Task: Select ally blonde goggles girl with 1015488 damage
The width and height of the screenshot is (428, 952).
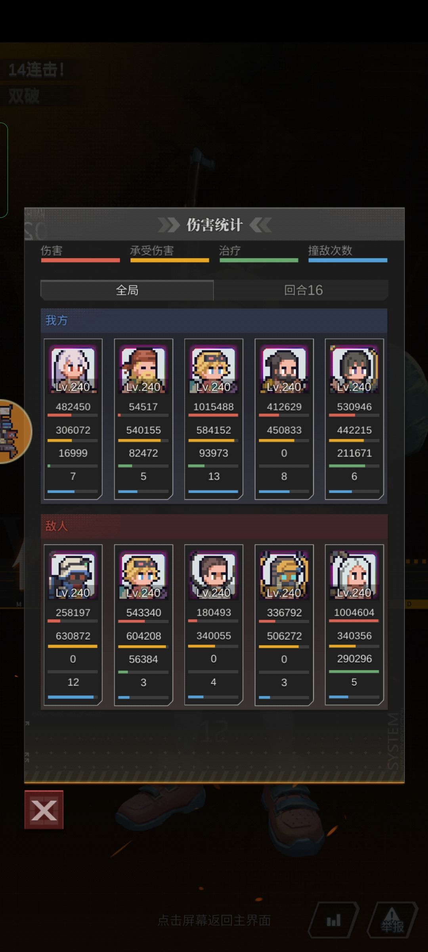Action: click(214, 419)
